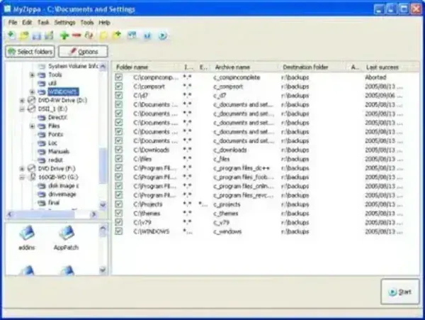Expand the WINDOWS folder tree node
Viewport: 425px width, 320px height.
(32, 92)
